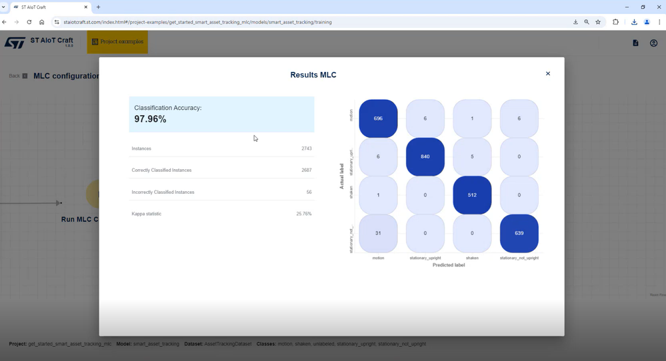Click the address bar URL
The width and height of the screenshot is (666, 361).
point(197,22)
